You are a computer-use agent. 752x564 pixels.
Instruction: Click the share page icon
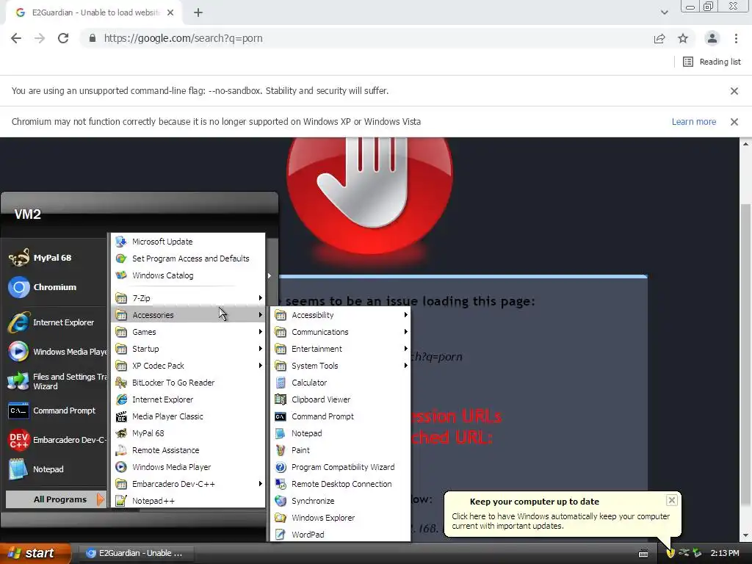click(x=659, y=38)
